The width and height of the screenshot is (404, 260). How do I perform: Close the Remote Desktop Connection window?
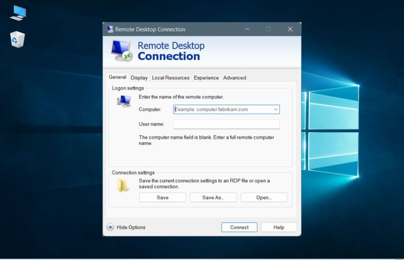290,29
